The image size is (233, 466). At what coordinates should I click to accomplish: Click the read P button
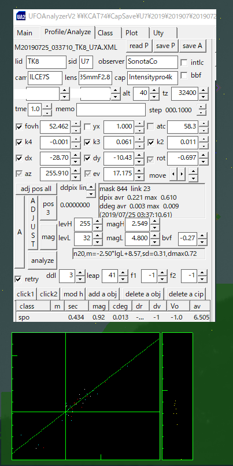[x=139, y=46]
